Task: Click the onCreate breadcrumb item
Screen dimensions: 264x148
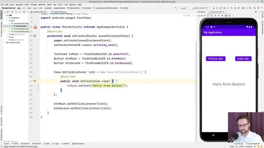Action: point(87,8)
